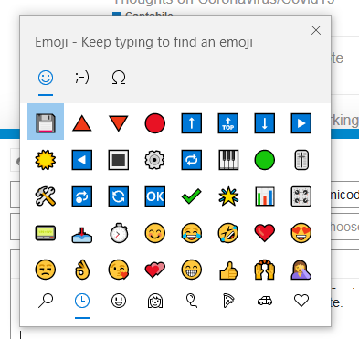Select the green circle emoji

[265, 160]
